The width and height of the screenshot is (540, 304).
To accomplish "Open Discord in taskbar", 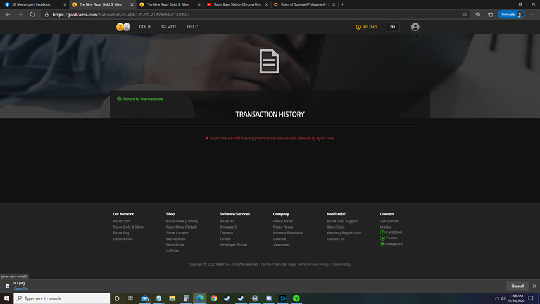I will click(268, 298).
